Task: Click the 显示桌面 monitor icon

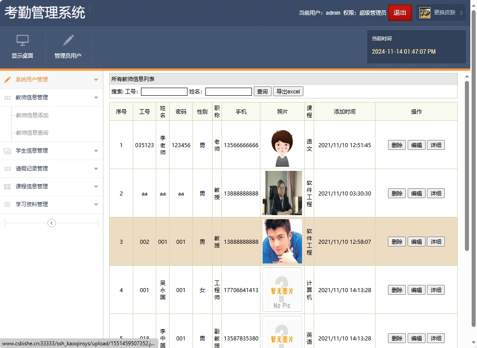Action: click(x=22, y=41)
